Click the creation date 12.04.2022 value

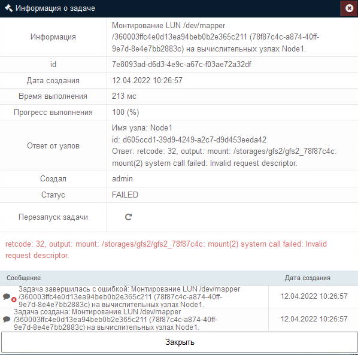pos(147,80)
